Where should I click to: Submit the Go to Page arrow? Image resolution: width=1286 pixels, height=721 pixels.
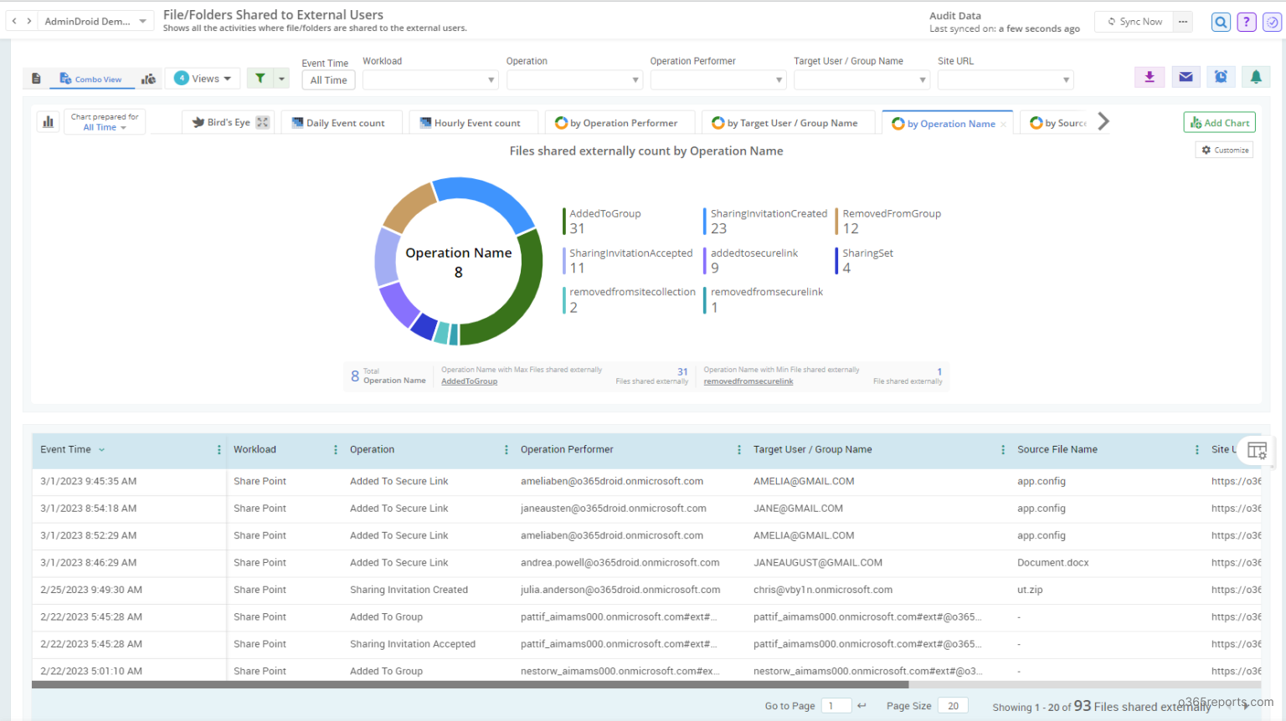[x=862, y=706]
